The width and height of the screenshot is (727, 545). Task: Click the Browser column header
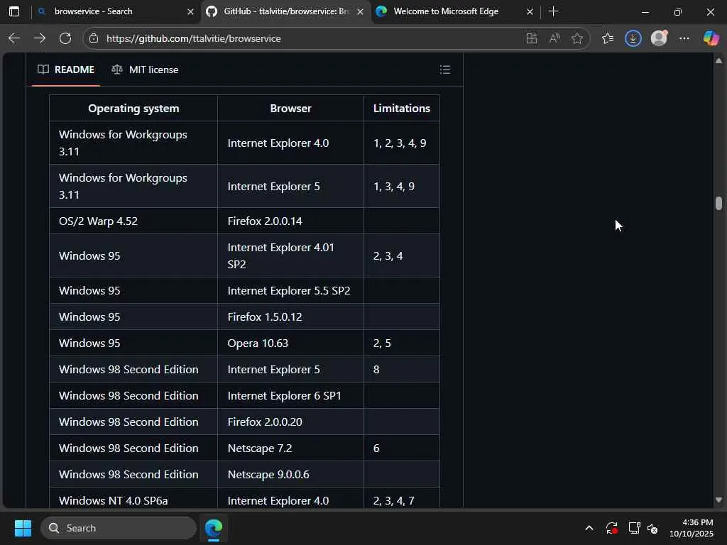[x=290, y=108]
